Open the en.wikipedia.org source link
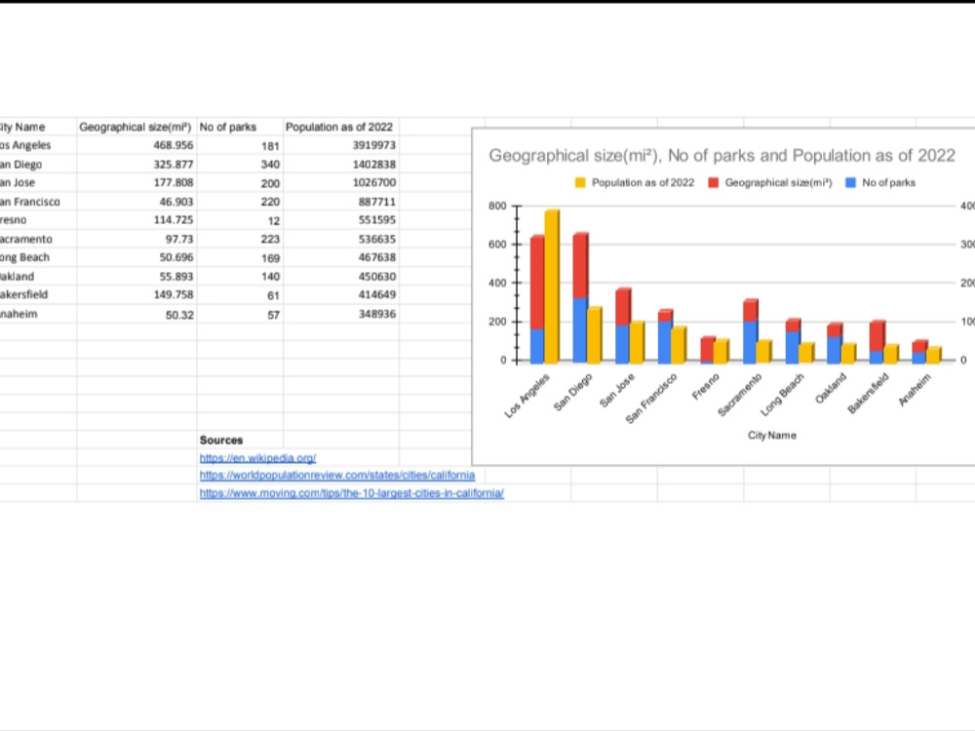The image size is (975, 731). [257, 458]
